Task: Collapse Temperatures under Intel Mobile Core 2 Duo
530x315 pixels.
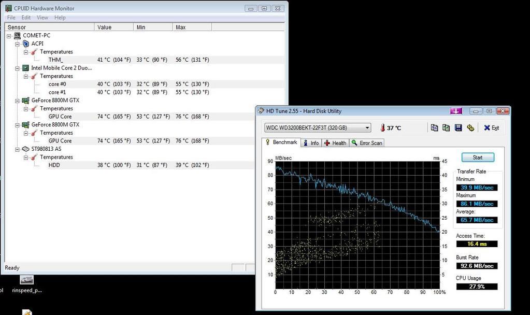Action: point(26,76)
